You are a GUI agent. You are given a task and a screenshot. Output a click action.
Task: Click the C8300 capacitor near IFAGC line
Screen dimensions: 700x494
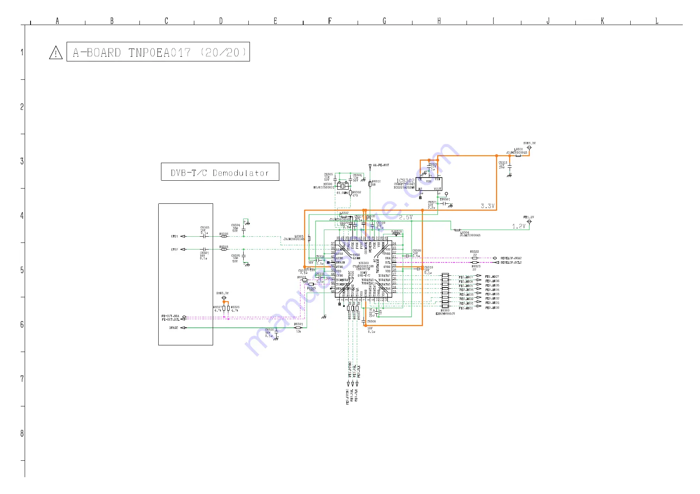pyautogui.click(x=277, y=332)
